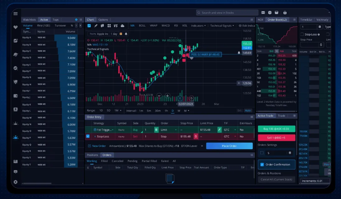Click the storefront icon in top bar

(276, 13)
